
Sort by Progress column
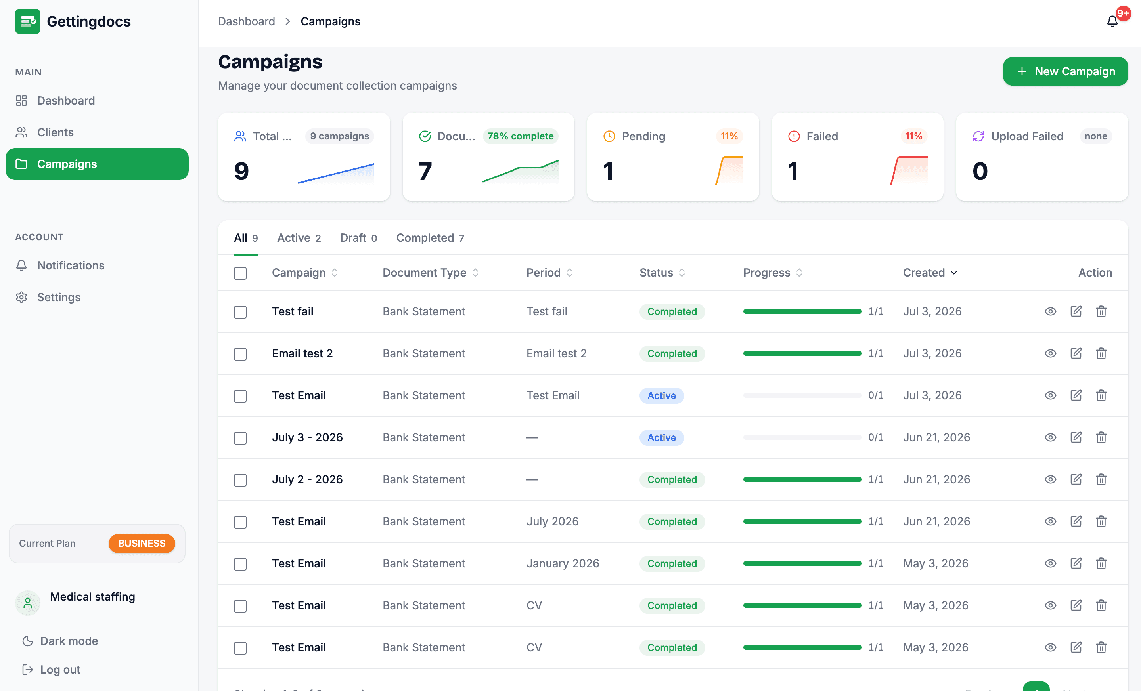(772, 273)
